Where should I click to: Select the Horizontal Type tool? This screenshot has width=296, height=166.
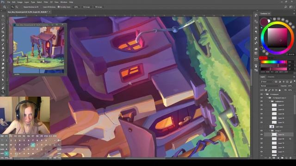pos(3,76)
